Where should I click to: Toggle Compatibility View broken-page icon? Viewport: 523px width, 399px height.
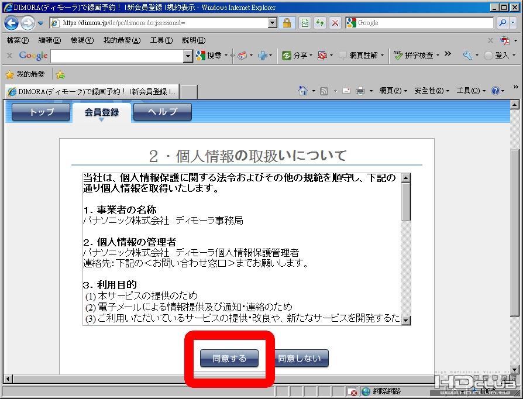305,23
